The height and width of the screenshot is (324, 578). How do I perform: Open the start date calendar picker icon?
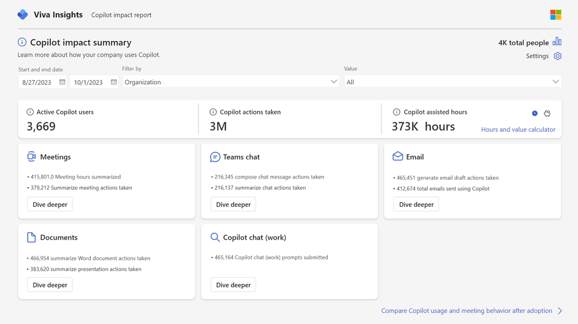pos(62,82)
